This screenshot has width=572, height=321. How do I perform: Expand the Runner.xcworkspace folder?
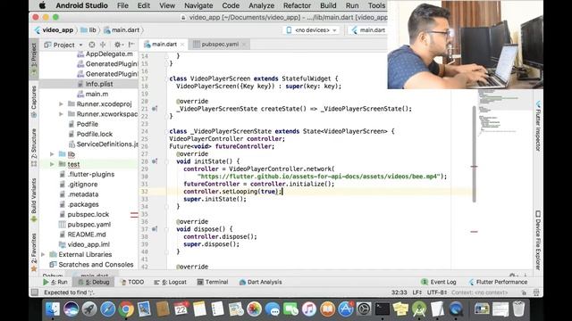point(61,114)
